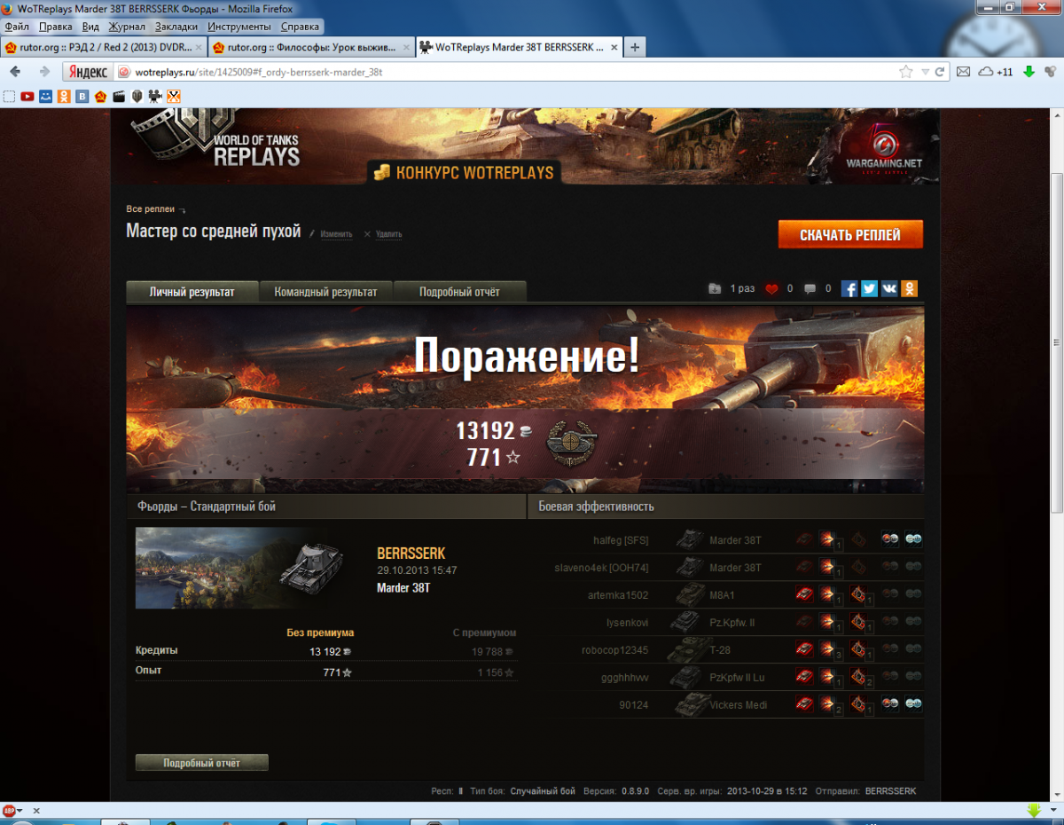The height and width of the screenshot is (825, 1064).
Task: Open the ABP icon dropdown arrow
Action: click(20, 811)
